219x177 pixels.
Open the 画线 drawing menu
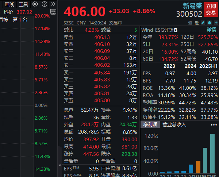click(9, 4)
